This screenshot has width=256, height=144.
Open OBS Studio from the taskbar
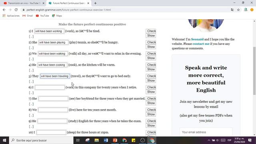point(142,140)
